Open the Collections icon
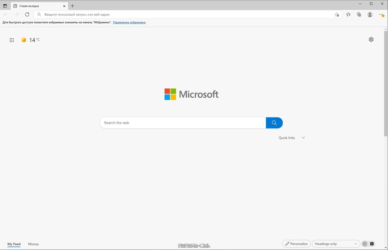This screenshot has height=250, width=388. point(359,15)
